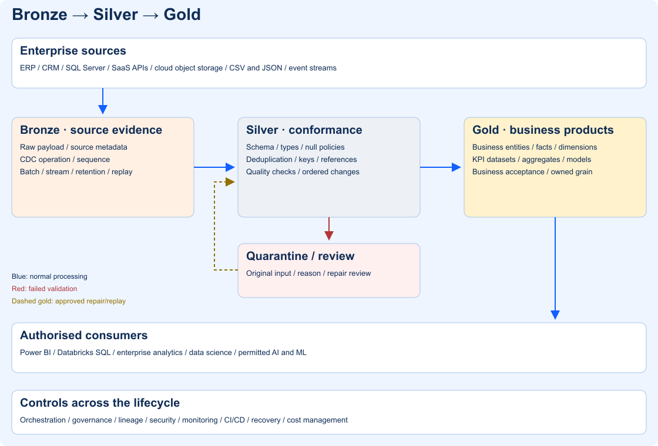Click the Power BI / Databricks SQL consumers line
Viewport: 658px width, 446px height.
[x=163, y=353]
